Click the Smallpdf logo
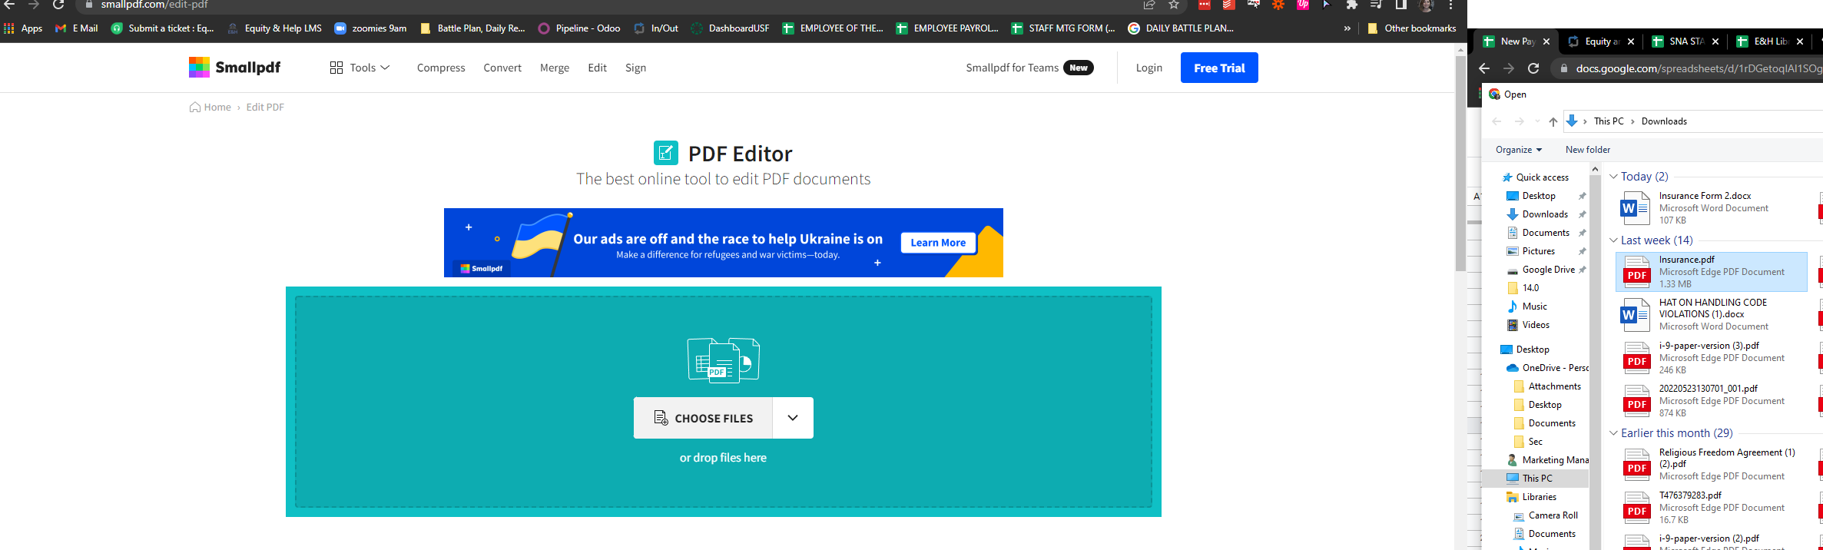1823x550 pixels. point(234,68)
